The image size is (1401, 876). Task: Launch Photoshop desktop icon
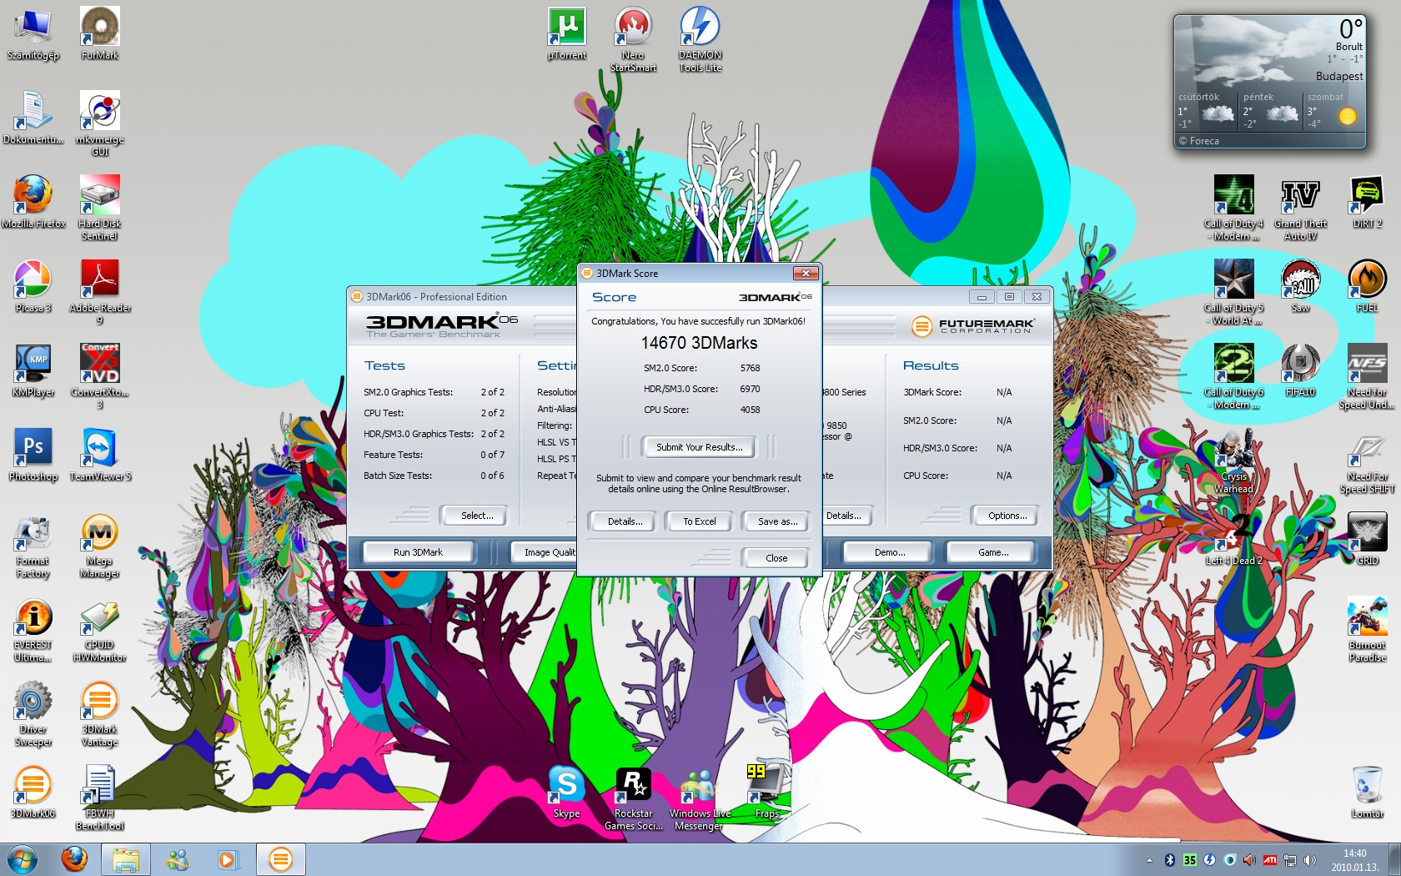point(33,455)
